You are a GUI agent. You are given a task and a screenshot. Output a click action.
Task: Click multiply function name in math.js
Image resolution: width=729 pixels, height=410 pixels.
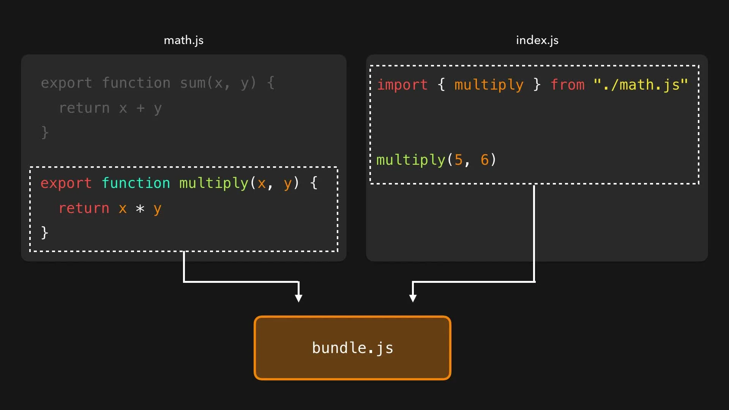tap(214, 183)
